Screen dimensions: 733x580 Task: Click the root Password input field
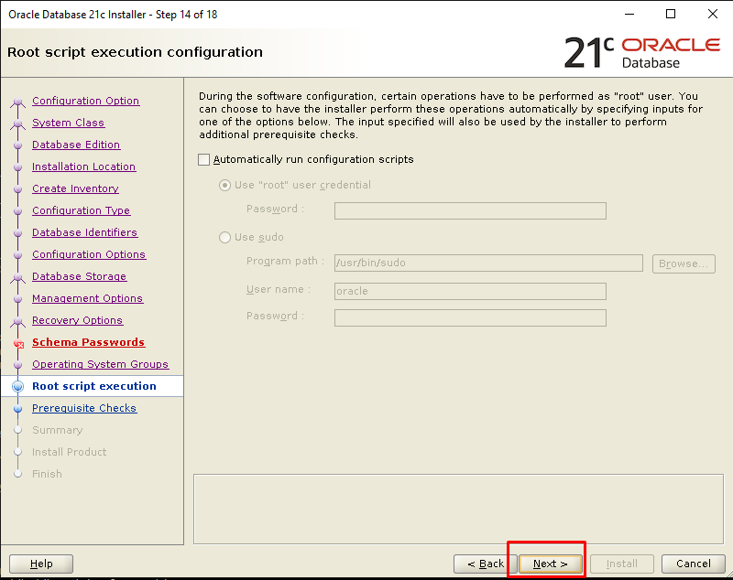(x=470, y=211)
